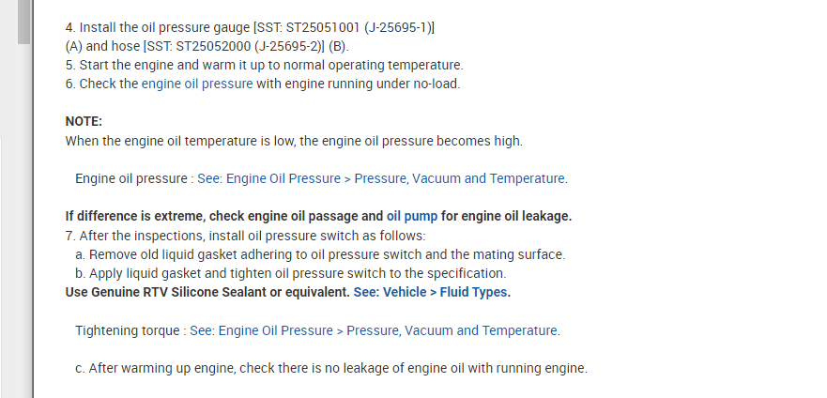The height and width of the screenshot is (398, 827).
Task: Click step 5 "Start the engine" text
Action: (x=264, y=65)
